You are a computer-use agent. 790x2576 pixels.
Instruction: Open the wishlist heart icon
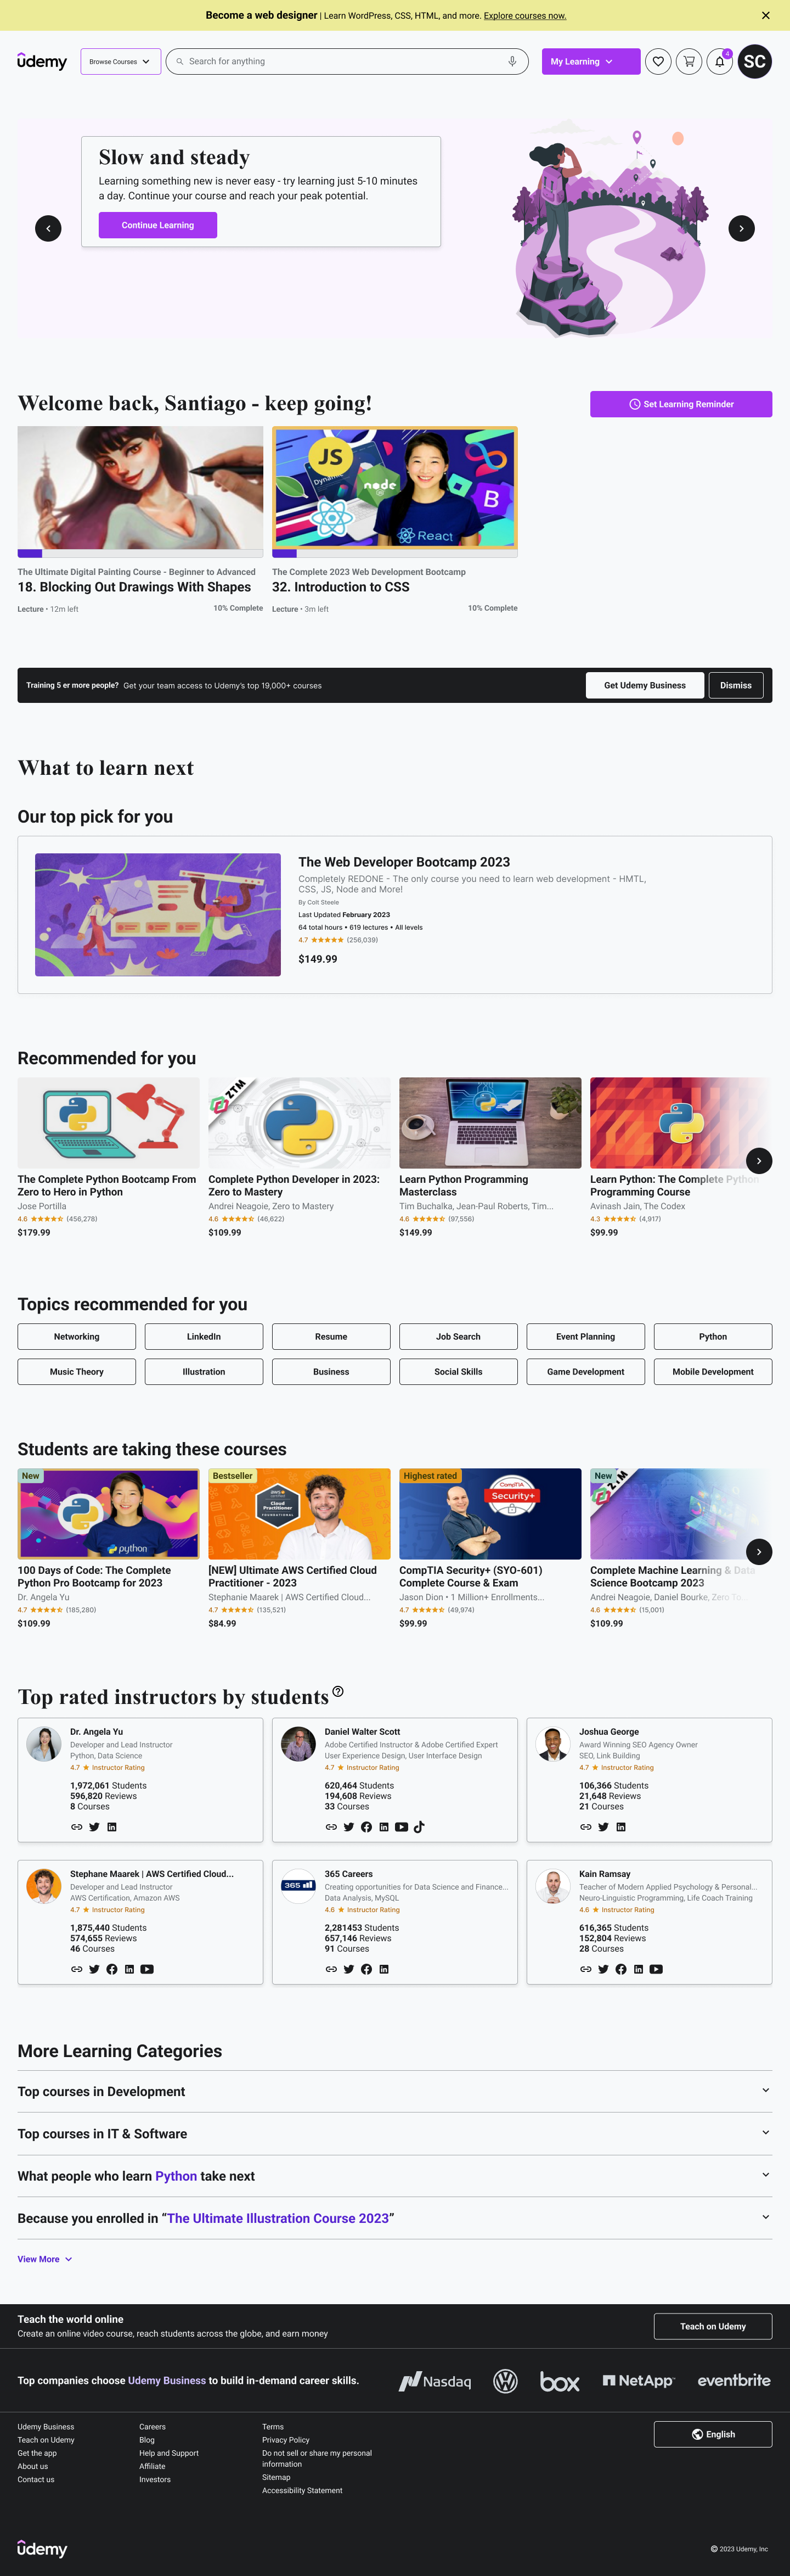click(658, 62)
